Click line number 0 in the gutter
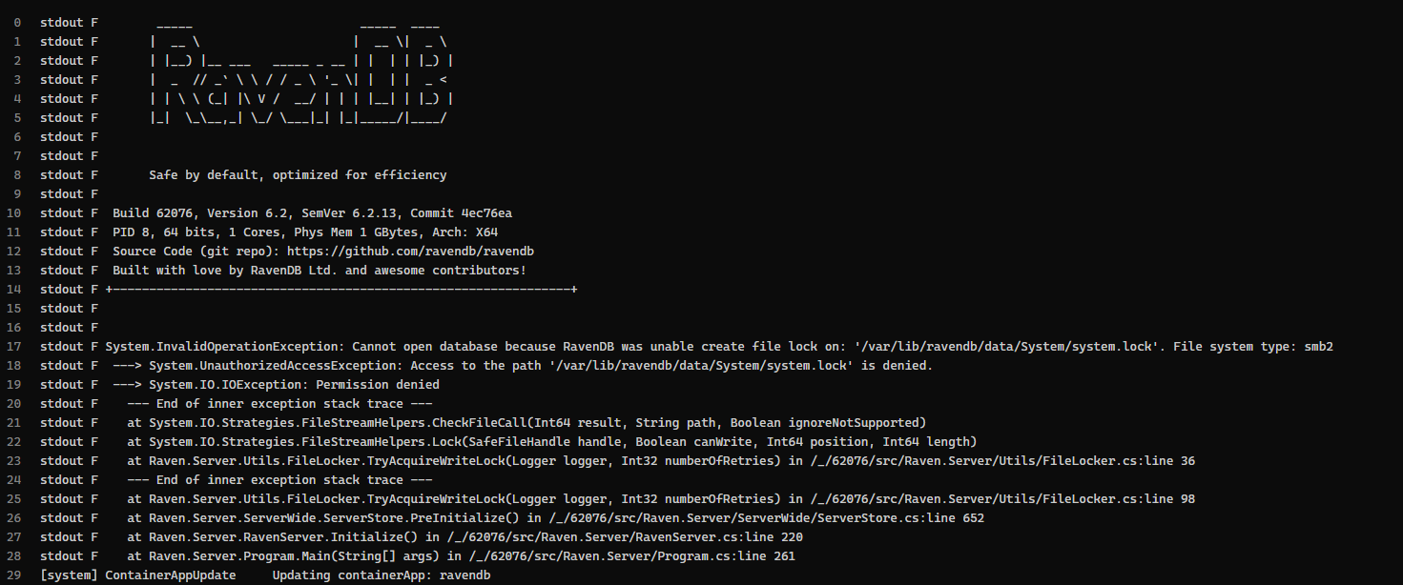 18,23
